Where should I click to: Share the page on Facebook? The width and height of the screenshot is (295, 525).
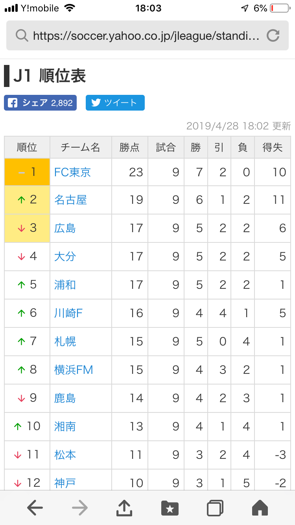40,103
